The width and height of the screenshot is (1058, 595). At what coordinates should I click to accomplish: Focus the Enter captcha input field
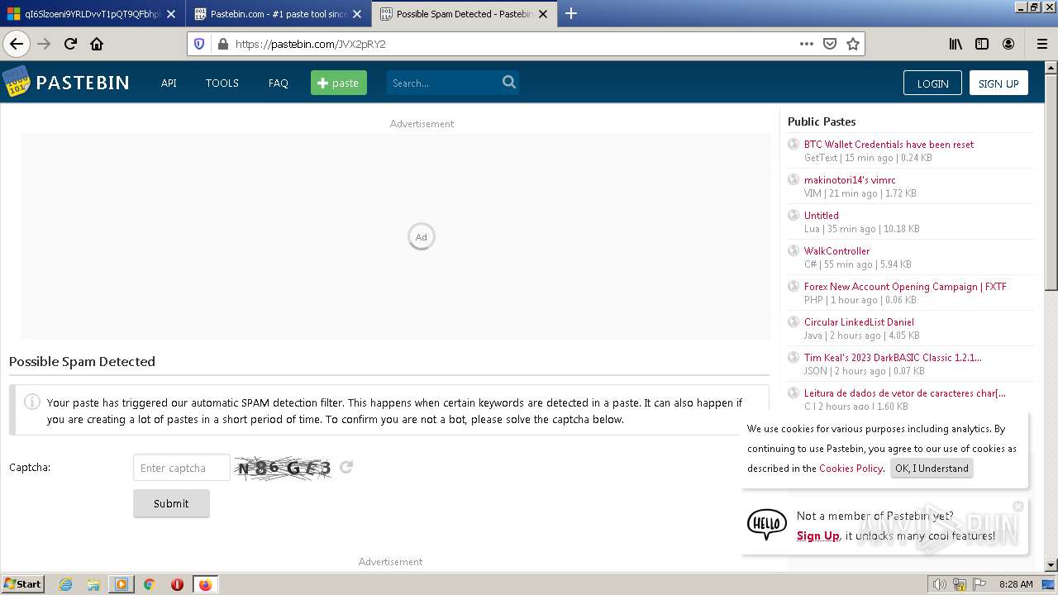tap(182, 468)
